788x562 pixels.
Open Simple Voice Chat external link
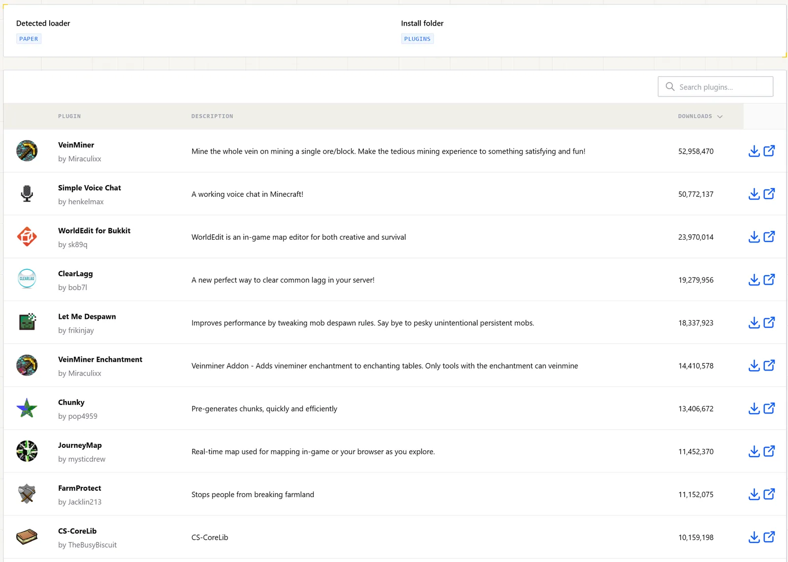point(769,194)
